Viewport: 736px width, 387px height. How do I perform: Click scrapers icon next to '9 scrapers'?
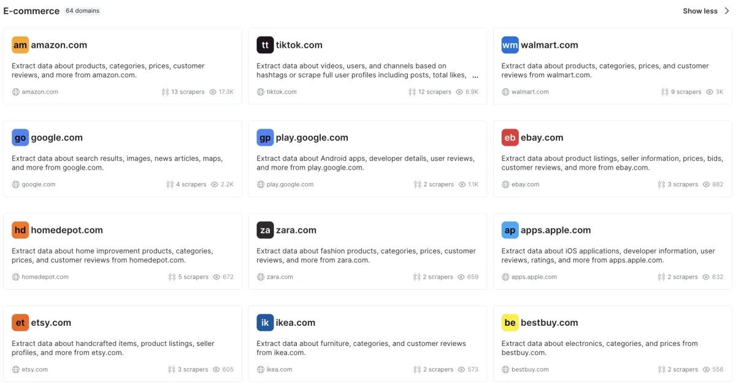(665, 92)
